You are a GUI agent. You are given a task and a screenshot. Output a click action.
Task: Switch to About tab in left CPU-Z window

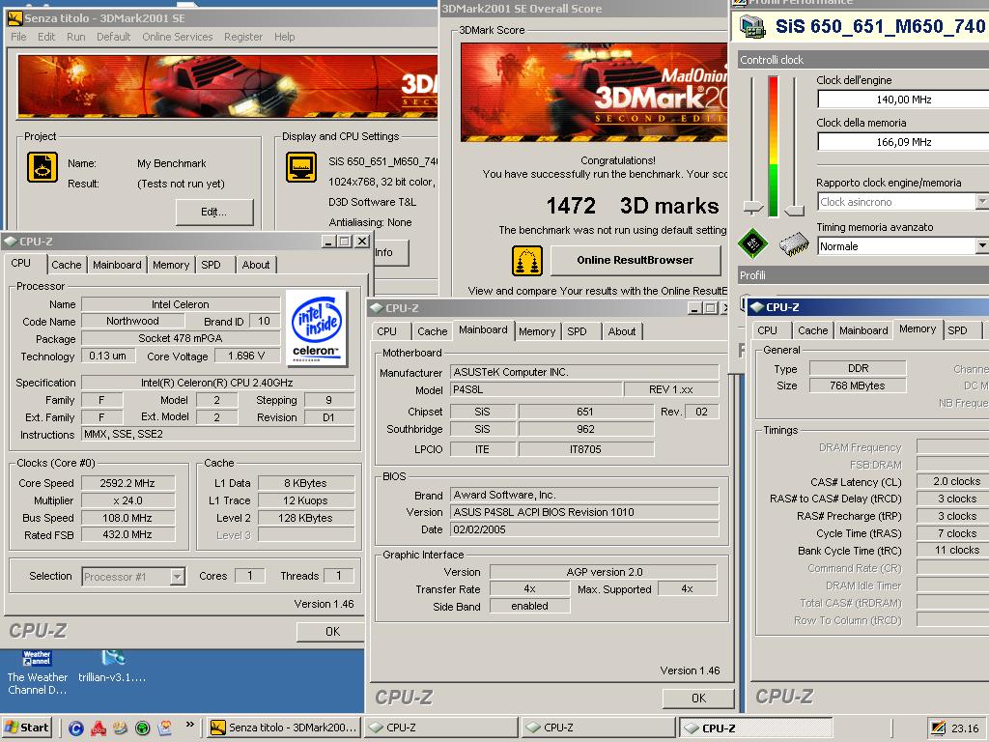[255, 265]
